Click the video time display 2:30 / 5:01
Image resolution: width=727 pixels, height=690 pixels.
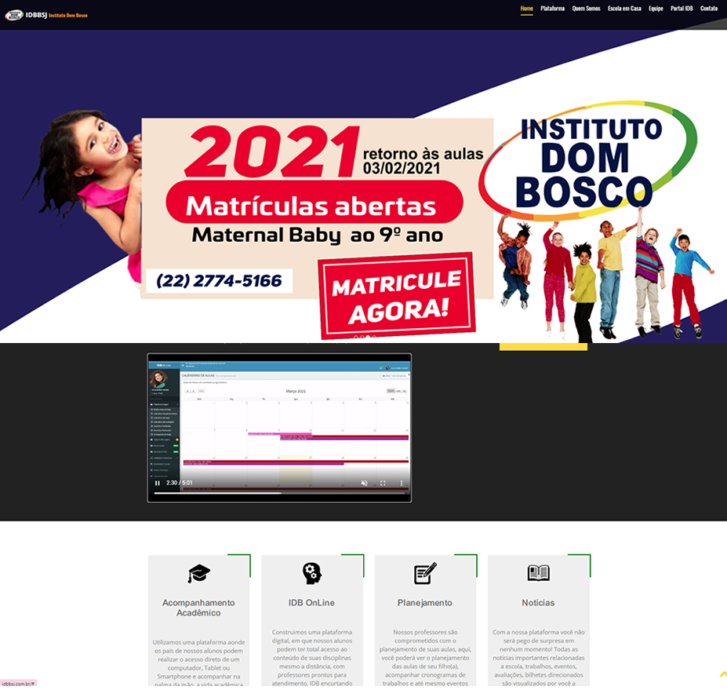180,483
